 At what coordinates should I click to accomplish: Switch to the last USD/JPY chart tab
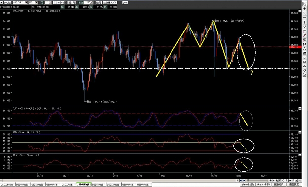pyautogui.click(x=144, y=185)
